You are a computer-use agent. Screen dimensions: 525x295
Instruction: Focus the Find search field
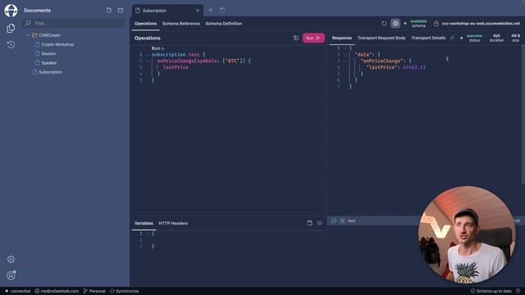[74, 23]
